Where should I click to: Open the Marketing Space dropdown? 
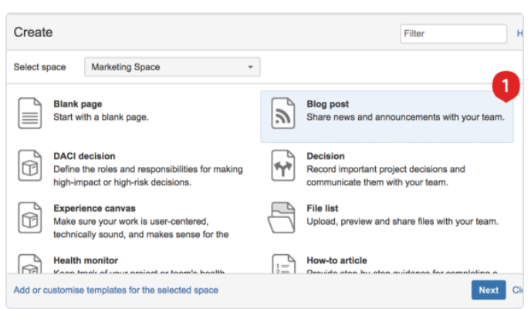pyautogui.click(x=171, y=67)
